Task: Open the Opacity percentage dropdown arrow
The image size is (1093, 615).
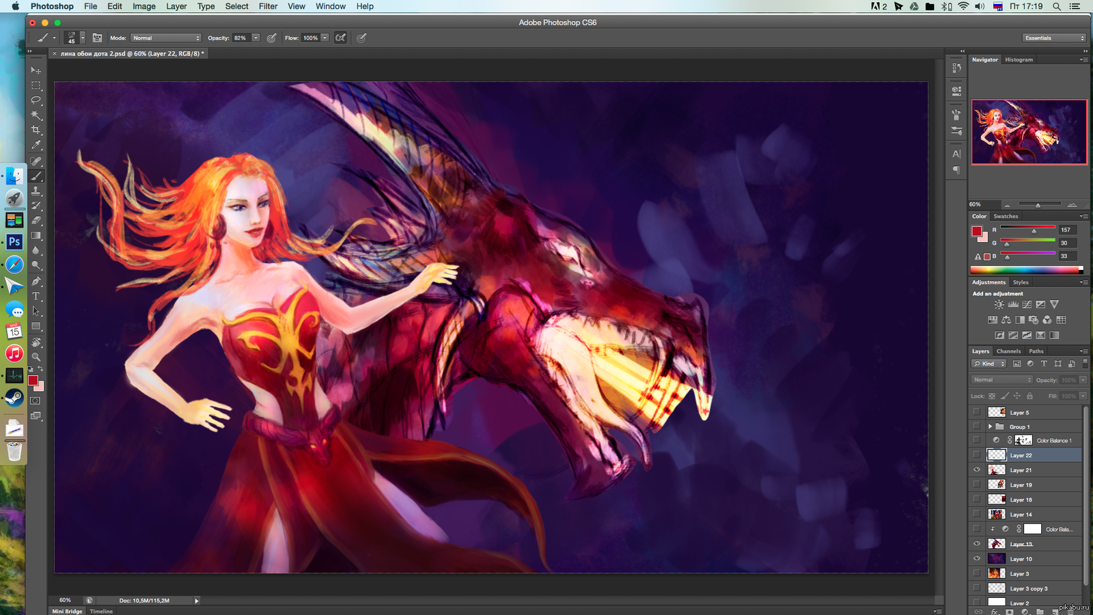Action: 256,38
